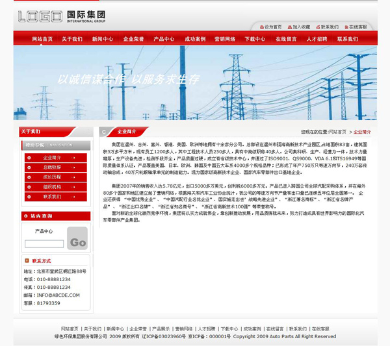Click the 产品中心 search input field
This screenshot has height=346, width=390.
coord(44,244)
